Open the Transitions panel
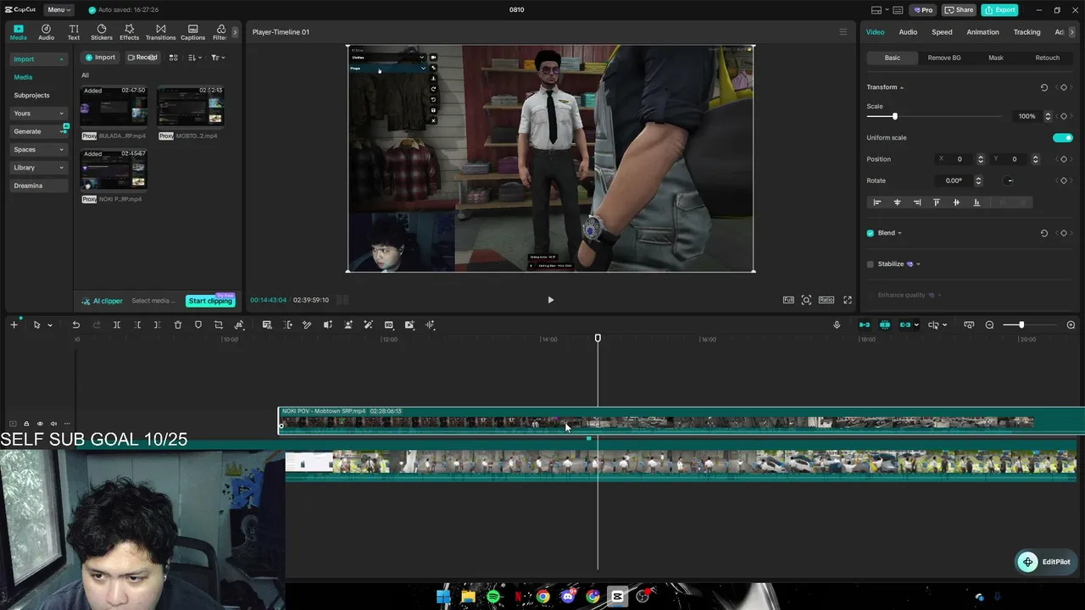Viewport: 1085px width, 610px height. pyautogui.click(x=160, y=32)
